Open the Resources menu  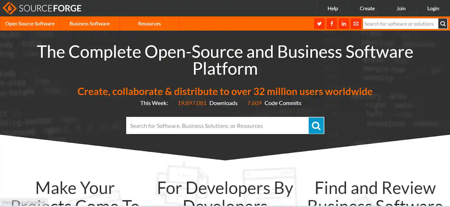click(x=149, y=24)
